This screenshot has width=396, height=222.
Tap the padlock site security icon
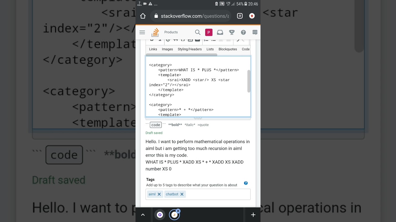click(x=156, y=16)
